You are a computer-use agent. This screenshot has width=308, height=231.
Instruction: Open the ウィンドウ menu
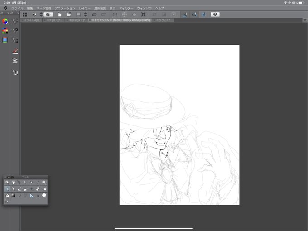(144, 8)
